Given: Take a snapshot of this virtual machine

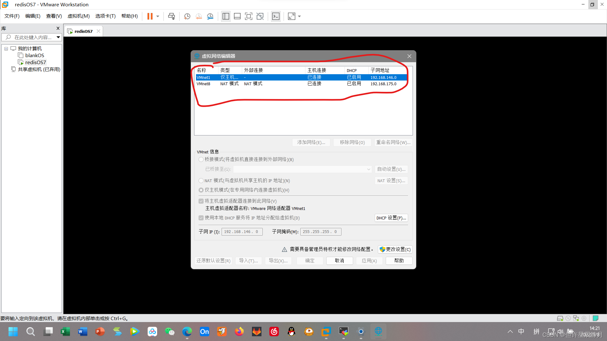Looking at the screenshot, I should click(187, 16).
